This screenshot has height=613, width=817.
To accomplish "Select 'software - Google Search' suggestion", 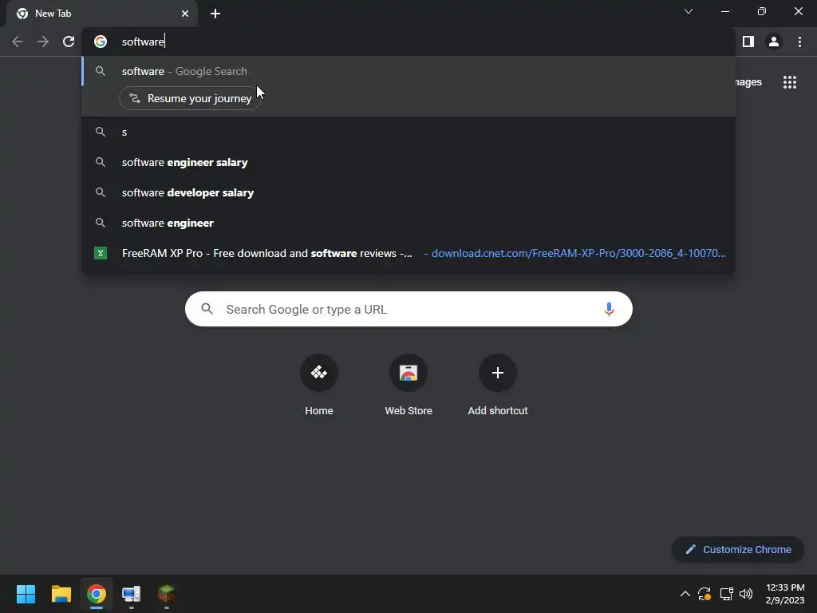I will 408,71.
